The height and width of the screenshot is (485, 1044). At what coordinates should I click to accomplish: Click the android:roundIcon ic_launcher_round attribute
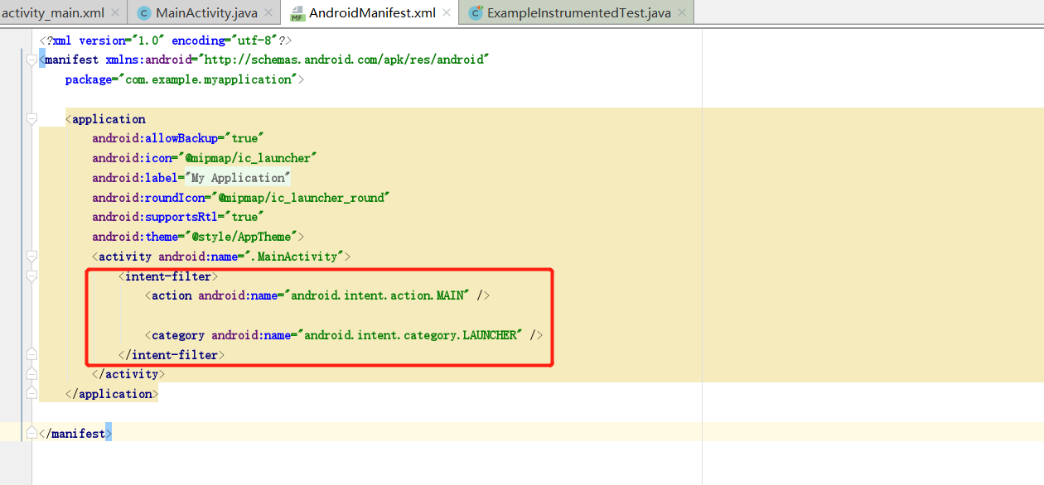[x=240, y=198]
